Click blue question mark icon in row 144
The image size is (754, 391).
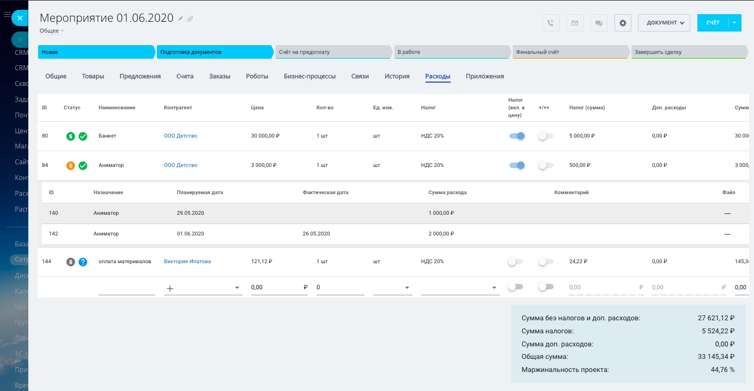tap(83, 262)
